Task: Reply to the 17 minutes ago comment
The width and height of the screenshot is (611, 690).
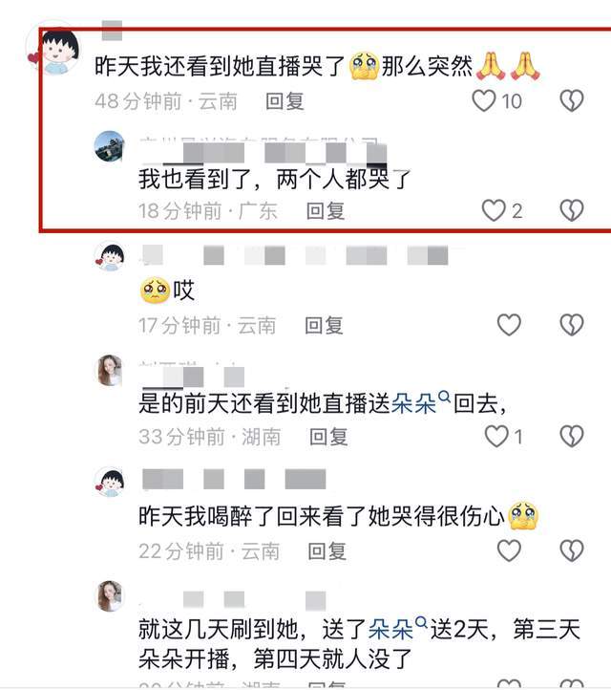Action: pyautogui.click(x=324, y=325)
